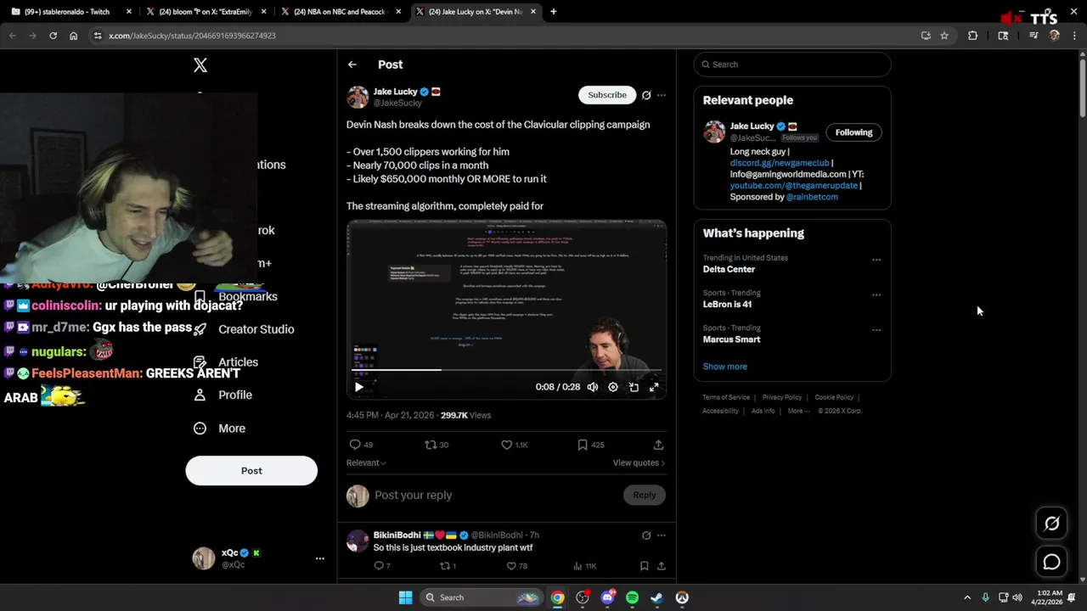Show hidden system tray icons
This screenshot has height=611, width=1087.
point(967,597)
